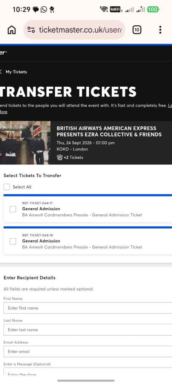172x386 pixels.
Task: Tap the WhatsApp notification icon in status bar
Action: (44, 9)
